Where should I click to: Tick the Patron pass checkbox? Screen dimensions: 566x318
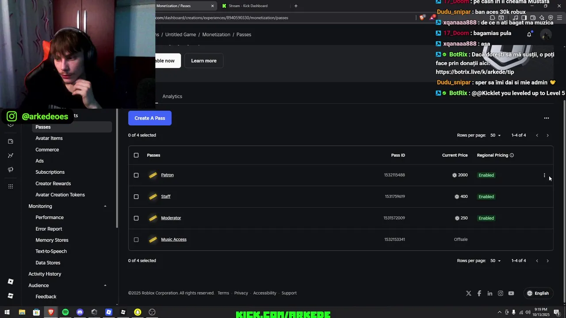136,175
